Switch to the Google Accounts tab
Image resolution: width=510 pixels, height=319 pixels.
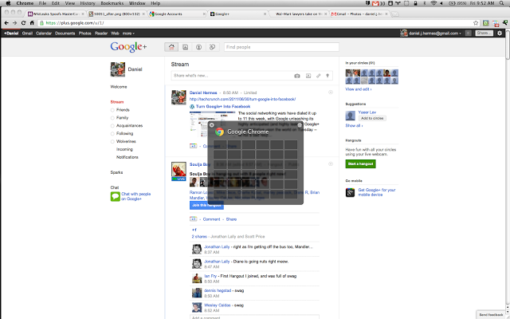178,14
